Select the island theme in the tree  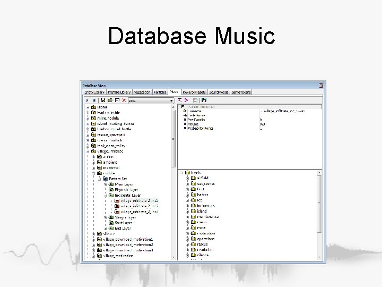102,107
